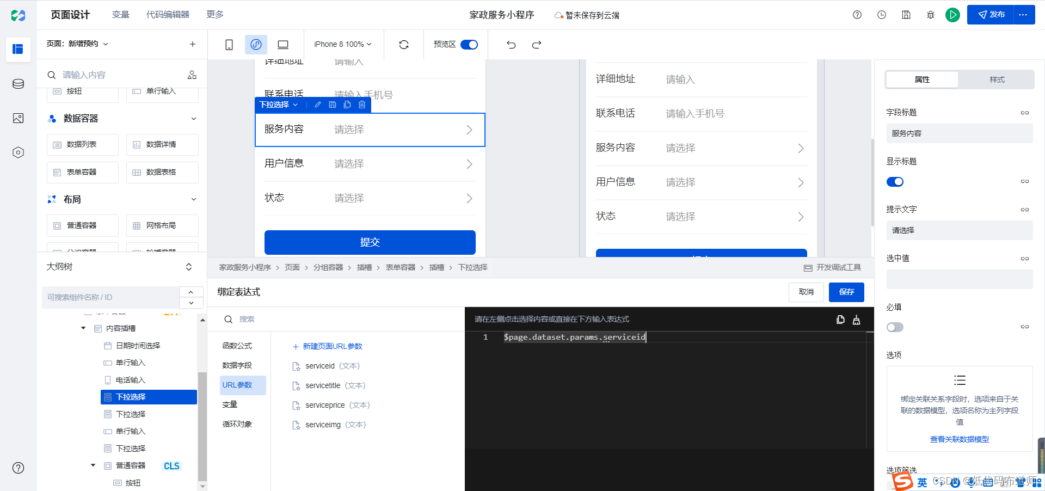Click the user component icon beside search
Screen dimensions: 1045x491
pos(192,75)
